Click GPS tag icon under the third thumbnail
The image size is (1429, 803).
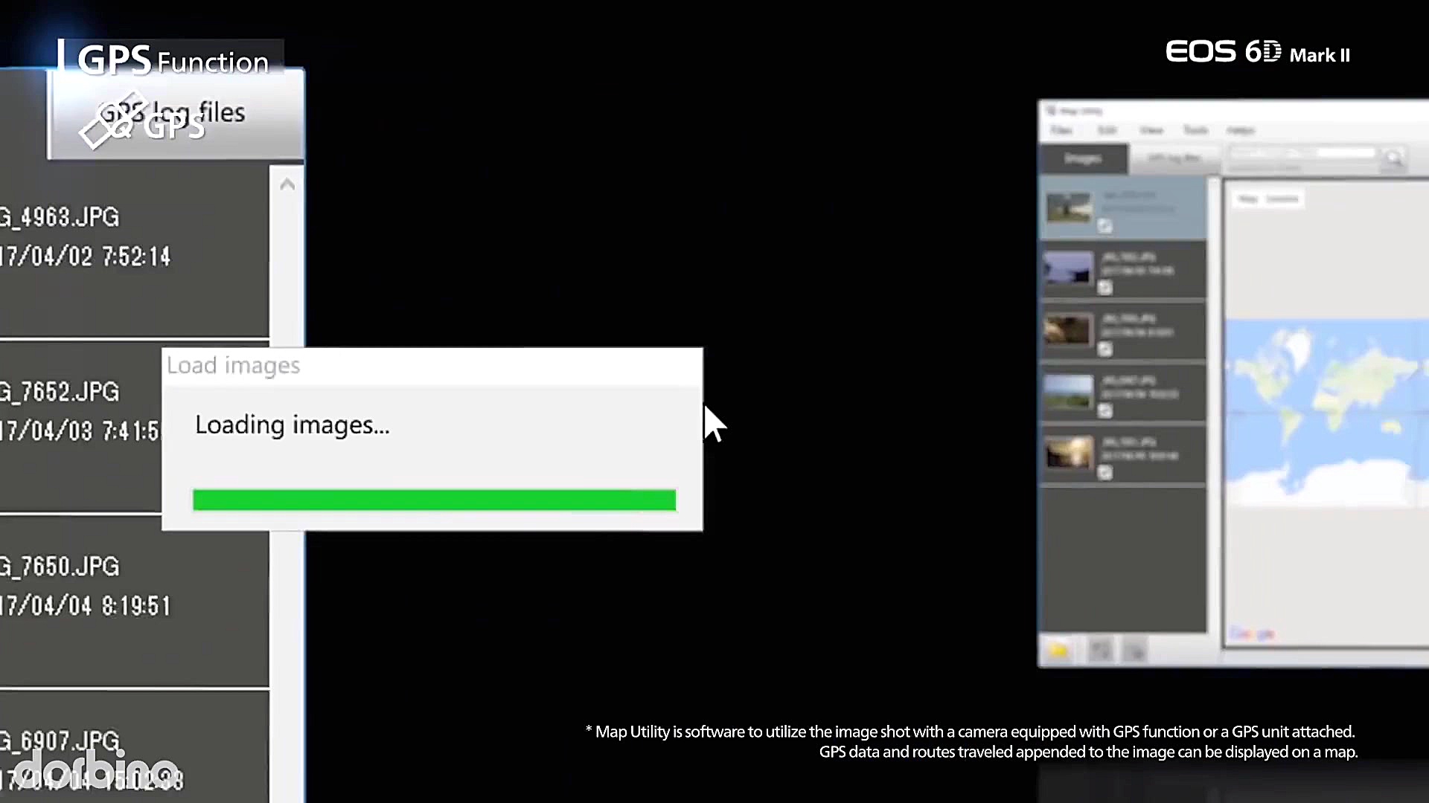point(1105,349)
